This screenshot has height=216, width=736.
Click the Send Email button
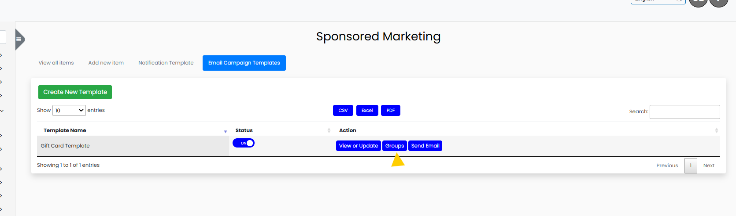[x=425, y=146]
